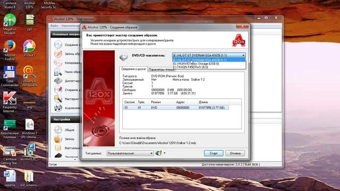
Task: Click the 'Готов' status bar text
Action: click(x=53, y=164)
